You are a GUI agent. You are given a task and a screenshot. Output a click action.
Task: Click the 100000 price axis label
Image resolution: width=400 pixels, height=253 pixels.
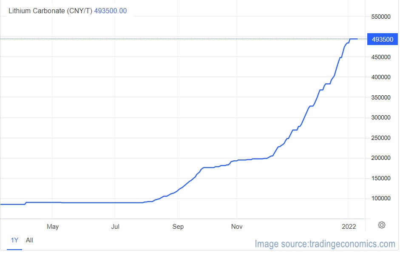(381, 198)
